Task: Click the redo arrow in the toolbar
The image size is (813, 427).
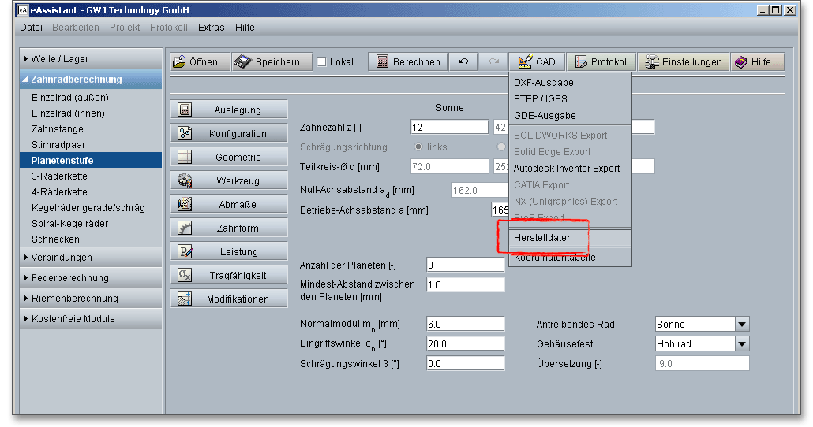Action: click(x=493, y=62)
